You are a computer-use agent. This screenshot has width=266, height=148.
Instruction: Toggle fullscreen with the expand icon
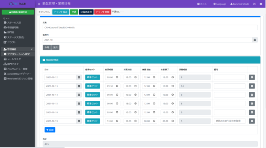coord(254,4)
